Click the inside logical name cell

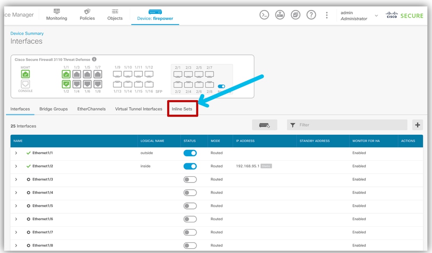[145, 166]
